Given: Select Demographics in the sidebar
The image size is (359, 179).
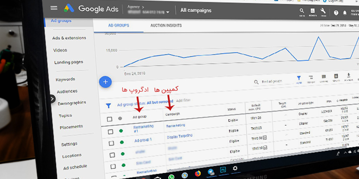Looking at the screenshot, I should [72, 103].
